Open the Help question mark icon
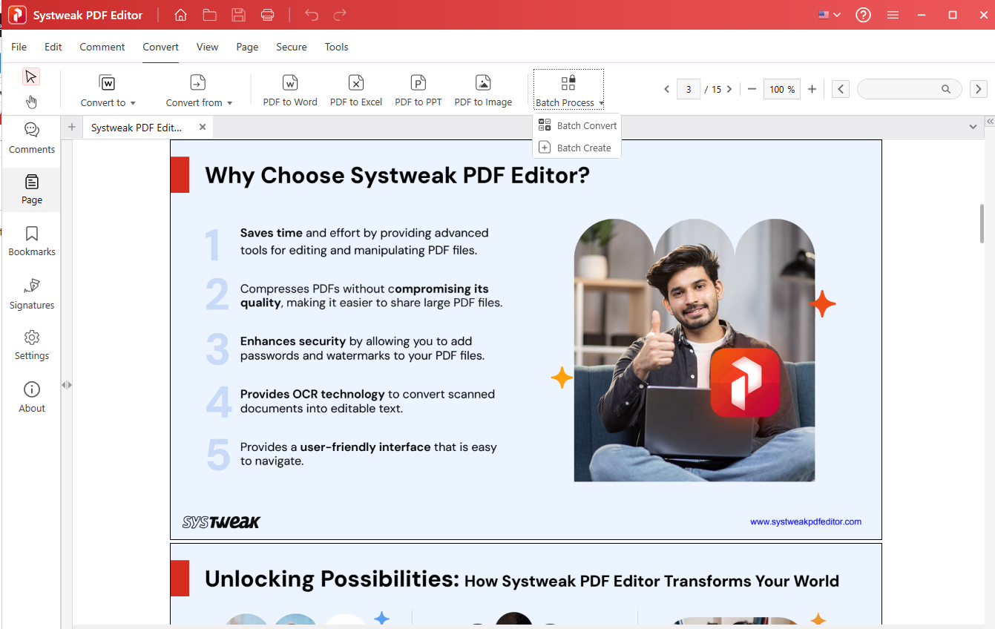 863,14
